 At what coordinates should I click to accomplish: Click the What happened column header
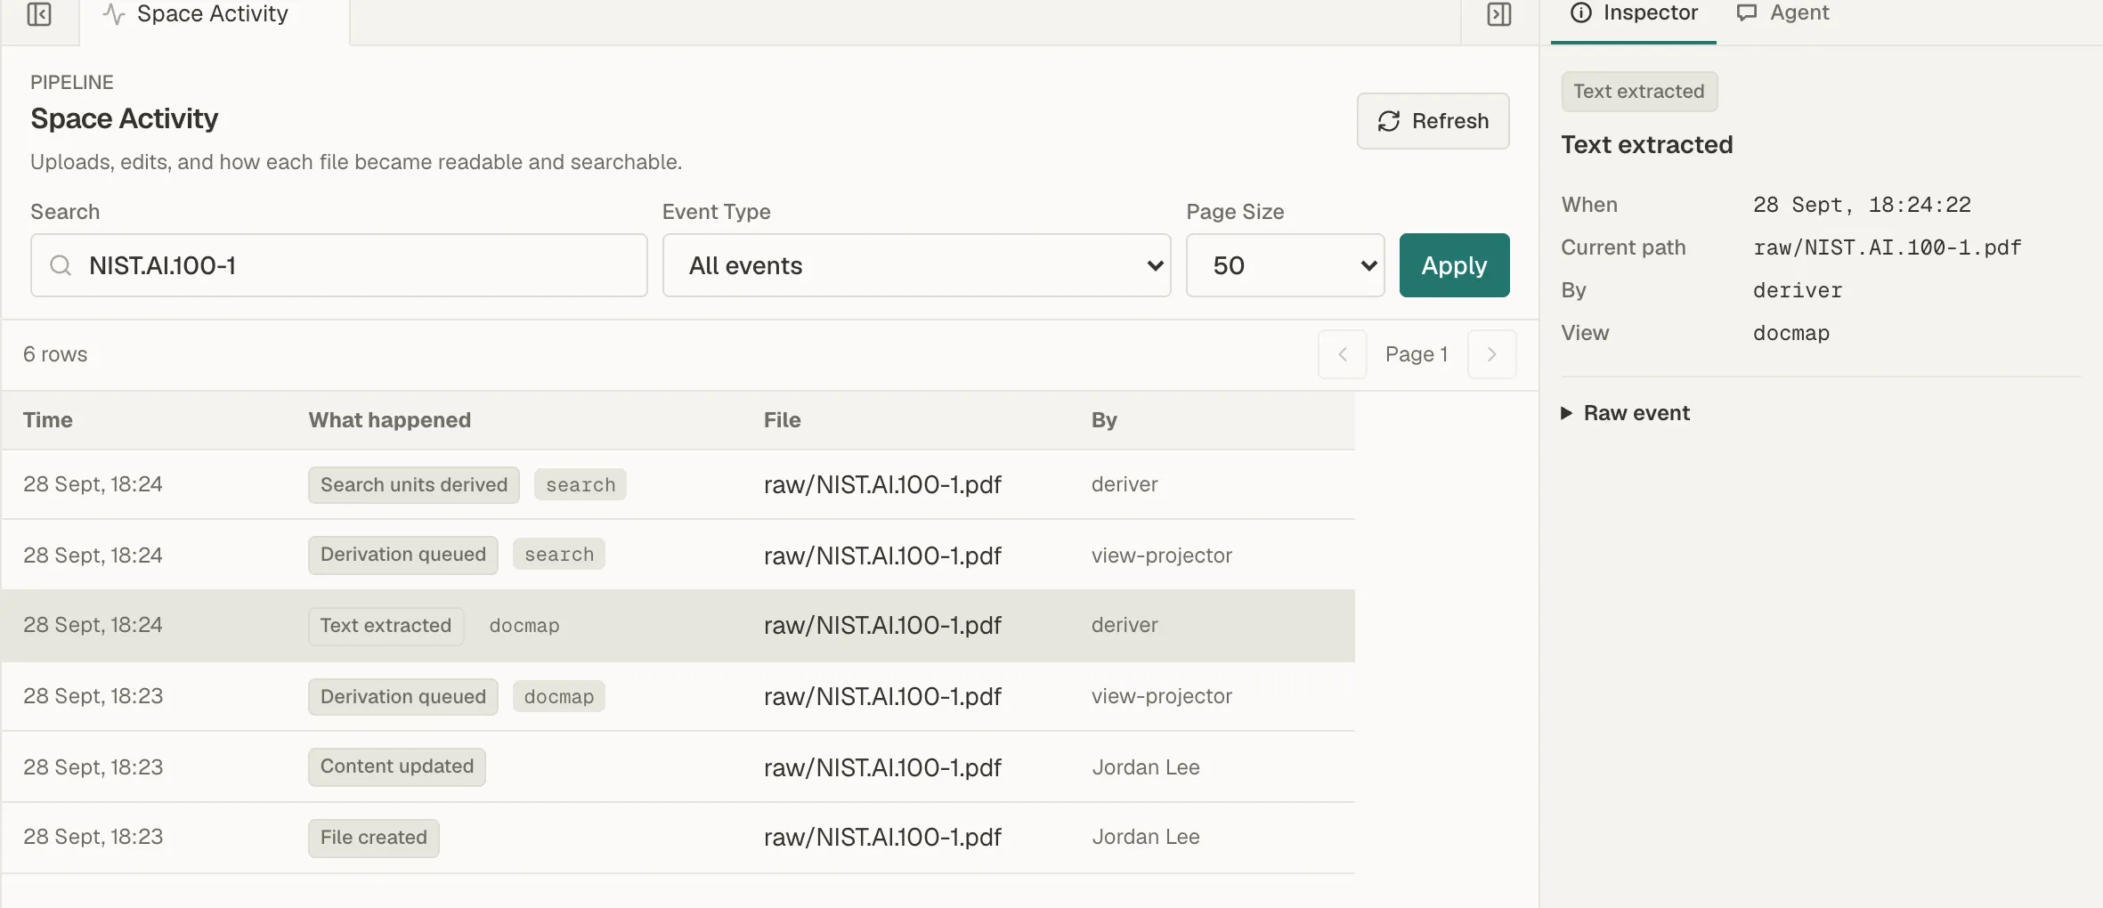click(x=390, y=420)
